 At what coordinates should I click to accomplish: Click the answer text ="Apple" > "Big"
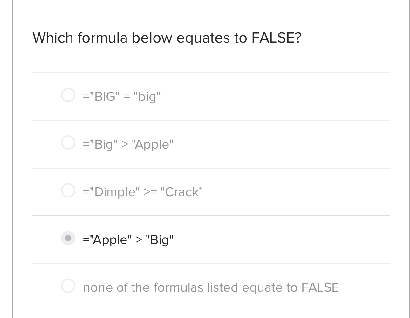pos(128,239)
